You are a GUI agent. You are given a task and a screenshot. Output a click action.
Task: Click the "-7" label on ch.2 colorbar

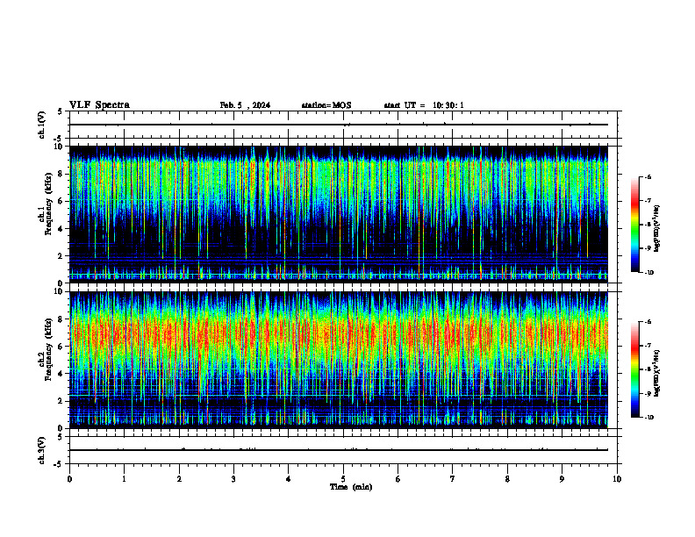[648, 346]
